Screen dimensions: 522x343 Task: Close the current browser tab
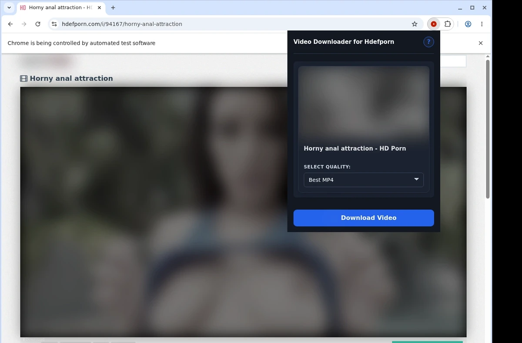99,8
